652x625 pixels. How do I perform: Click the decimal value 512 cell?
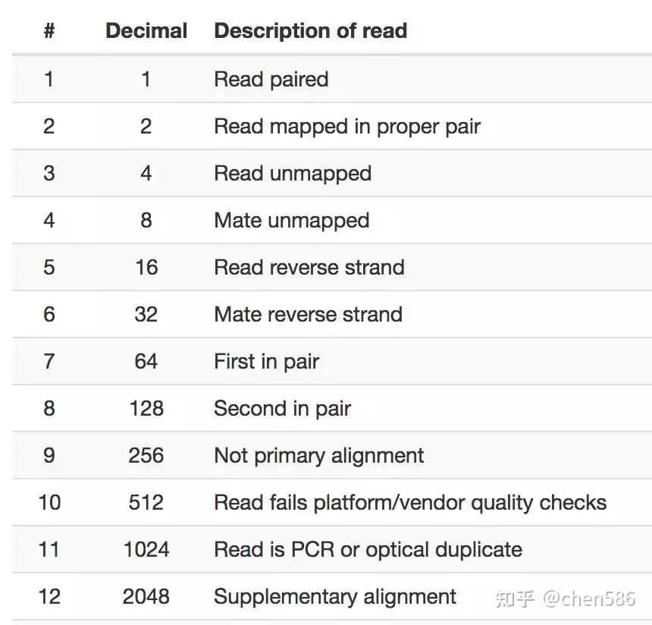[146, 502]
